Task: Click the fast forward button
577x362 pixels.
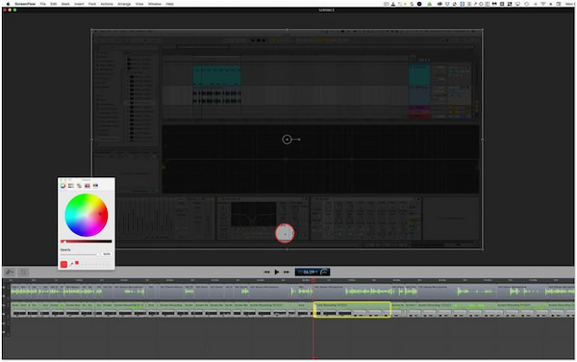Action: click(x=287, y=272)
